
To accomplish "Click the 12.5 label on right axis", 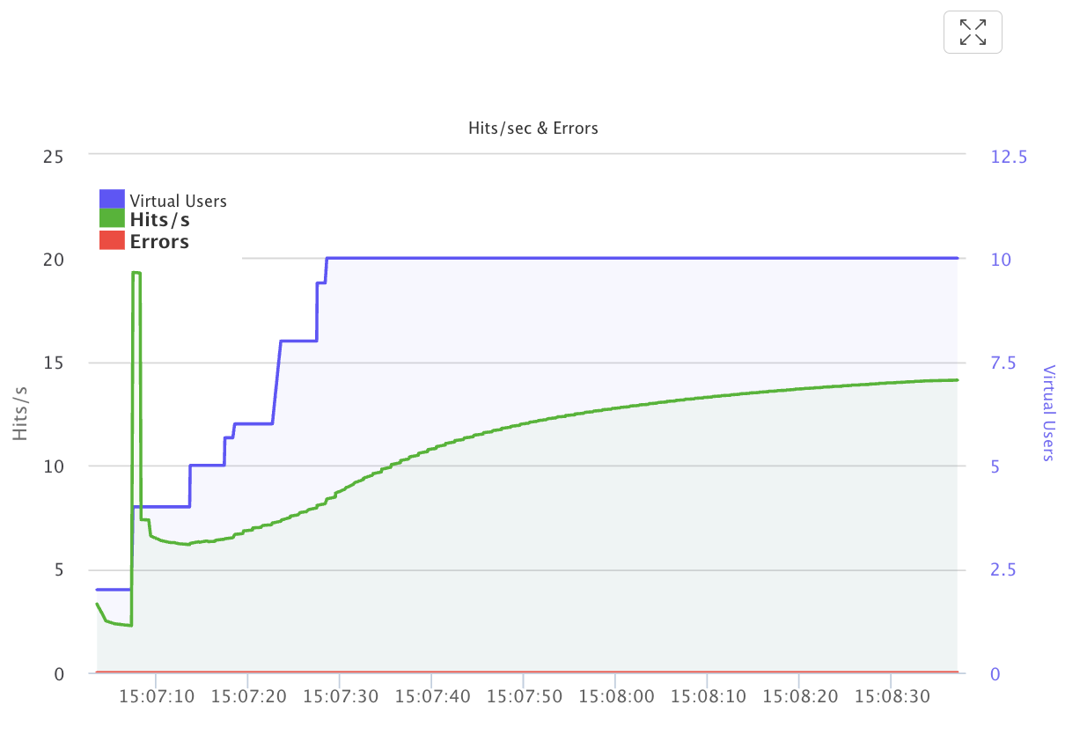I will tap(1008, 157).
